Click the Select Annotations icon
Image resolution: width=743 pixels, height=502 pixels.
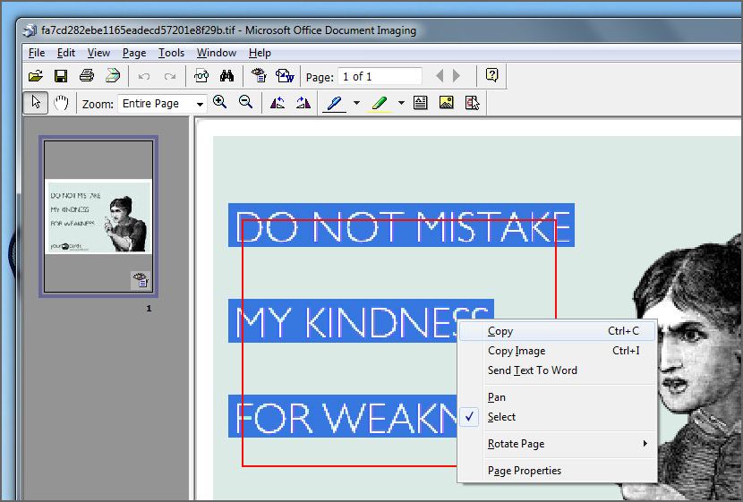click(472, 103)
